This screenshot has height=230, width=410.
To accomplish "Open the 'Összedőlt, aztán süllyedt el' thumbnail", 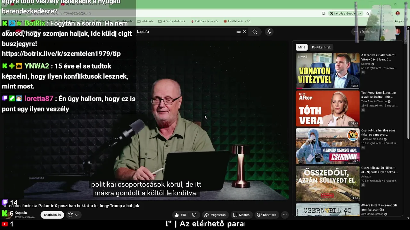I will point(327,183).
